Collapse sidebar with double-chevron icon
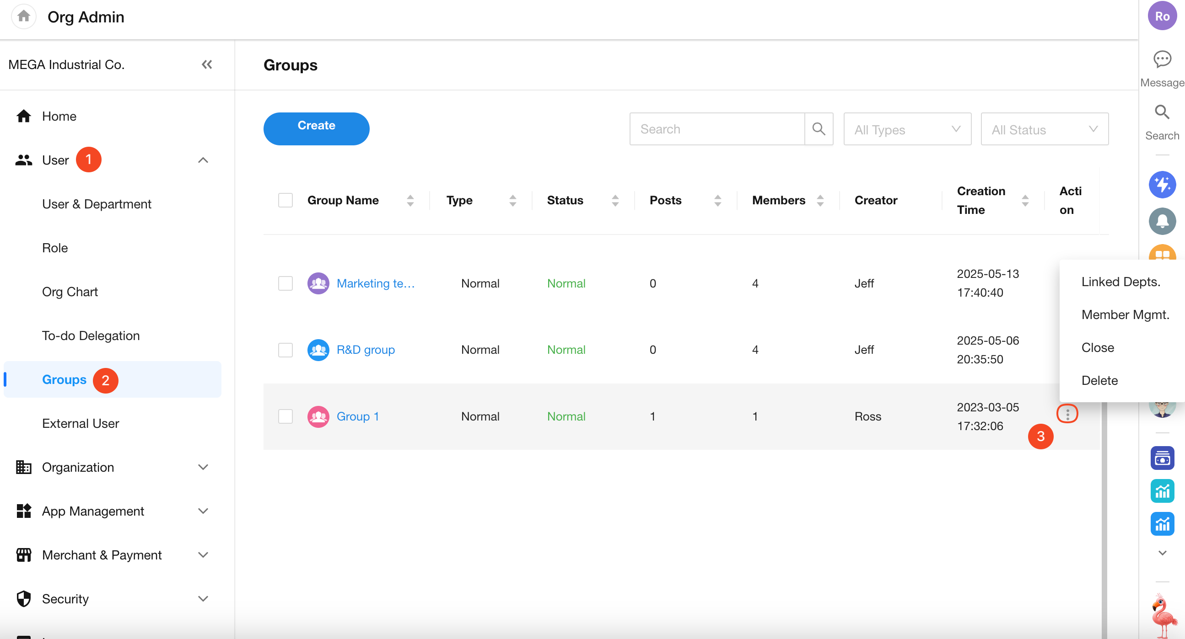This screenshot has width=1185, height=639. (x=206, y=64)
